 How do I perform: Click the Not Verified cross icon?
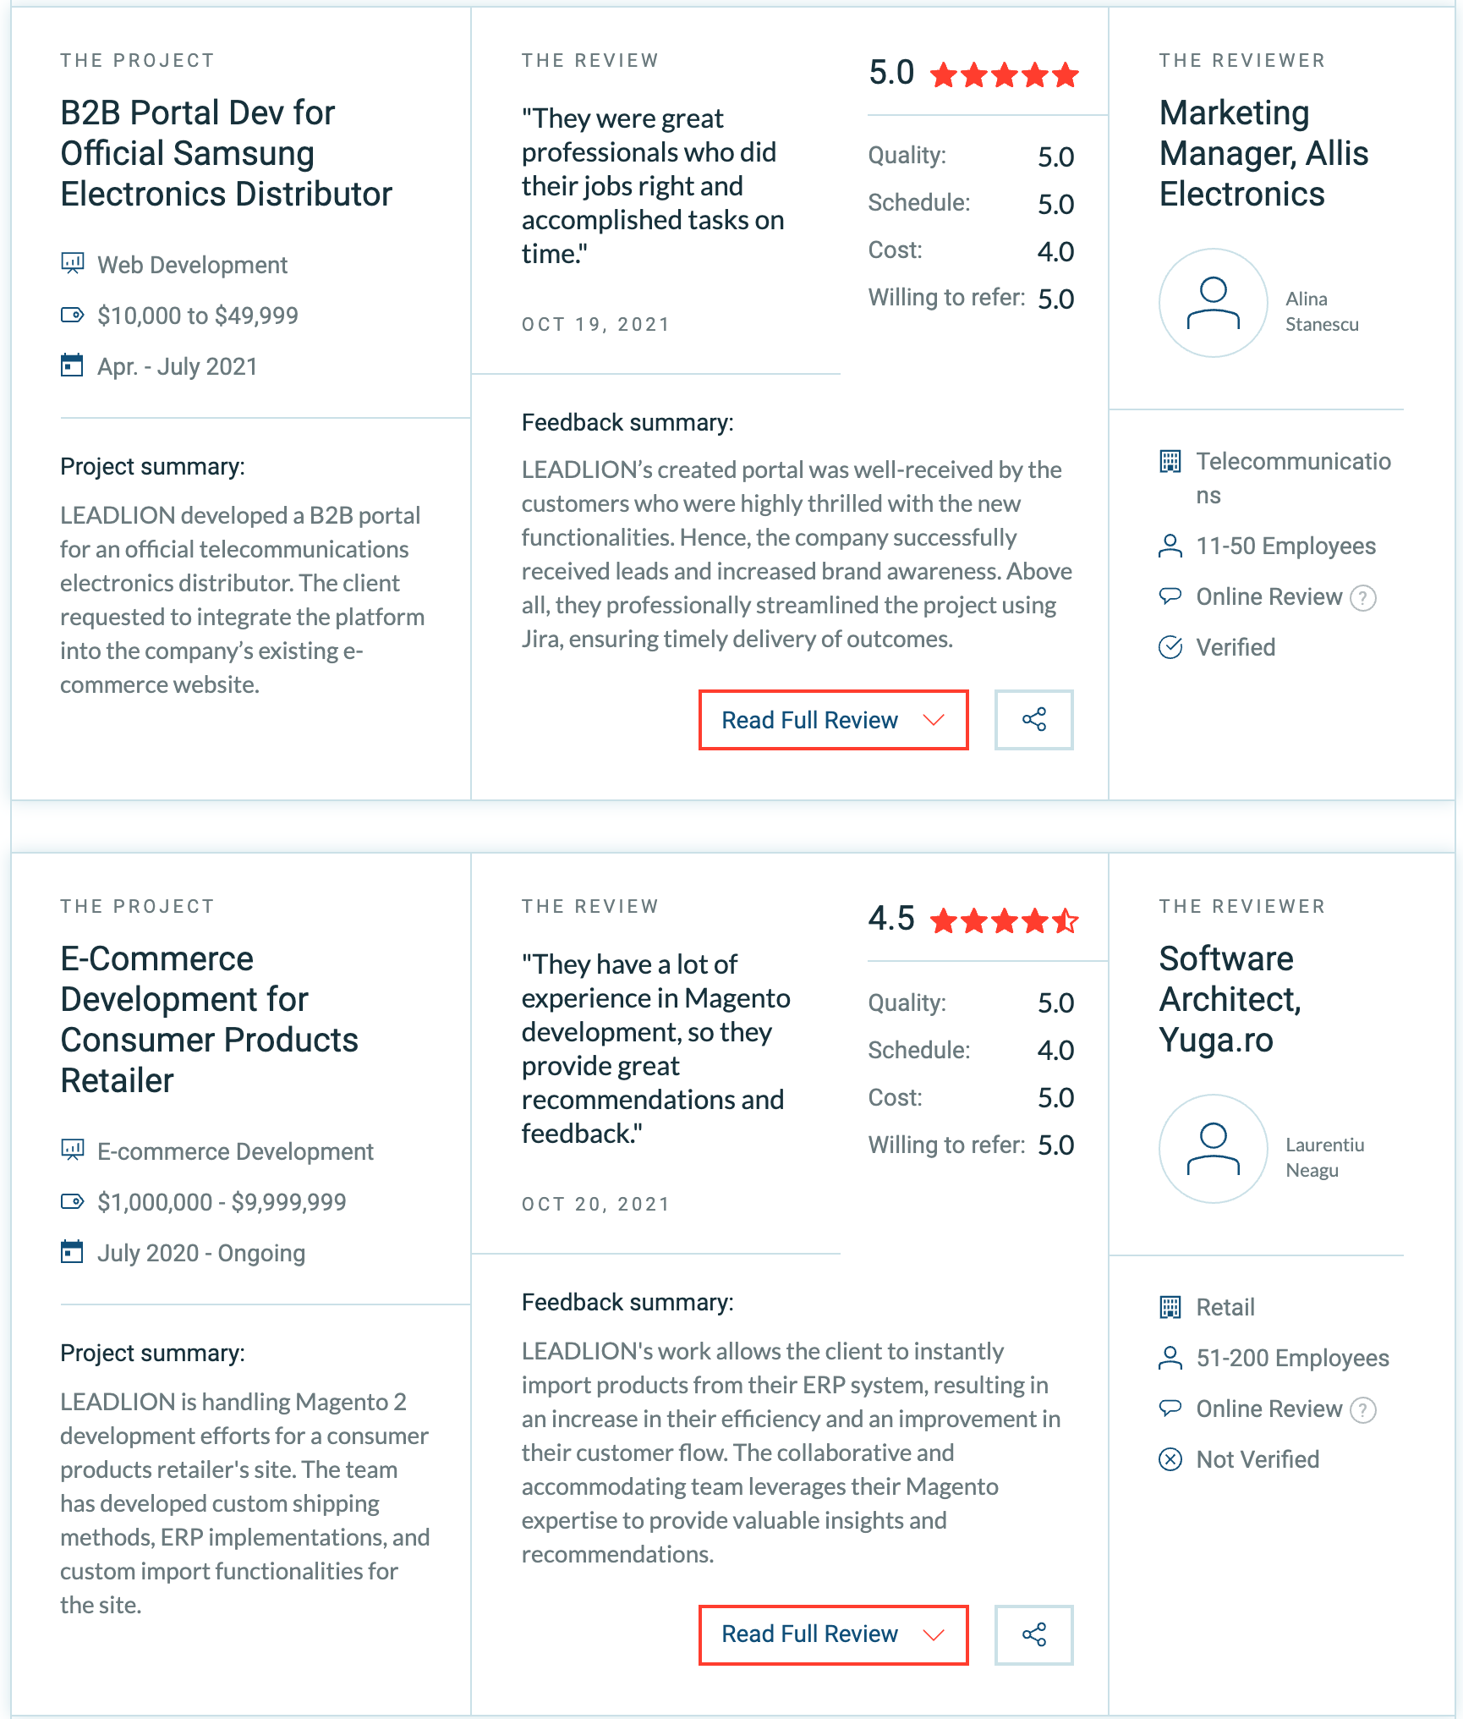click(x=1170, y=1459)
